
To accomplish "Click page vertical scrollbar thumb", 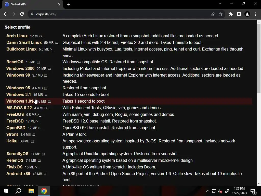I will click(259, 58).
